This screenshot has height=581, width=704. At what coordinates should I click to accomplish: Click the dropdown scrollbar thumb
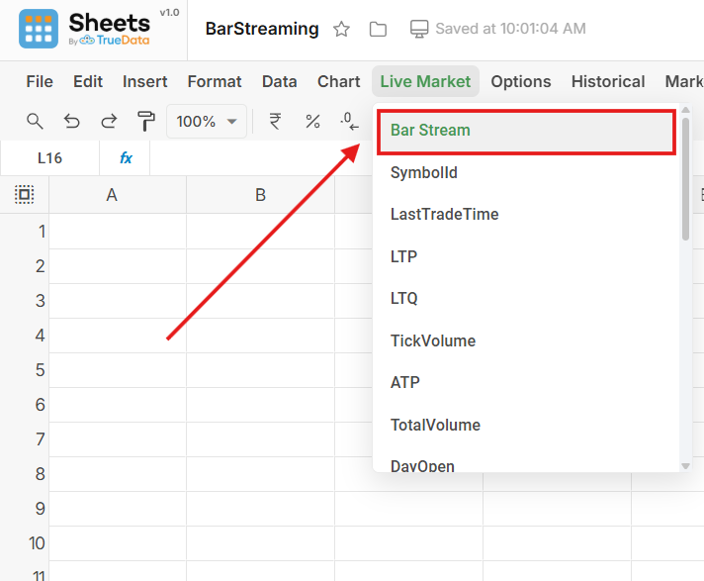pyautogui.click(x=685, y=179)
